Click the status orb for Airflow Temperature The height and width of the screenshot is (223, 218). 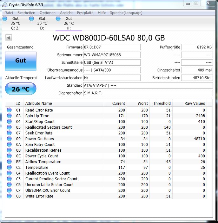pyautogui.click(x=9, y=162)
